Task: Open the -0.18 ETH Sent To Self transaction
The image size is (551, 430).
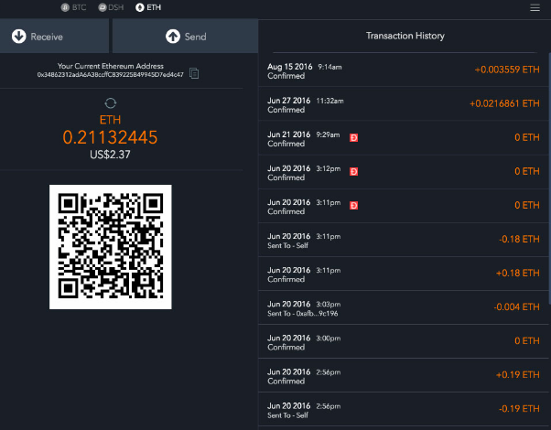Action: click(404, 240)
